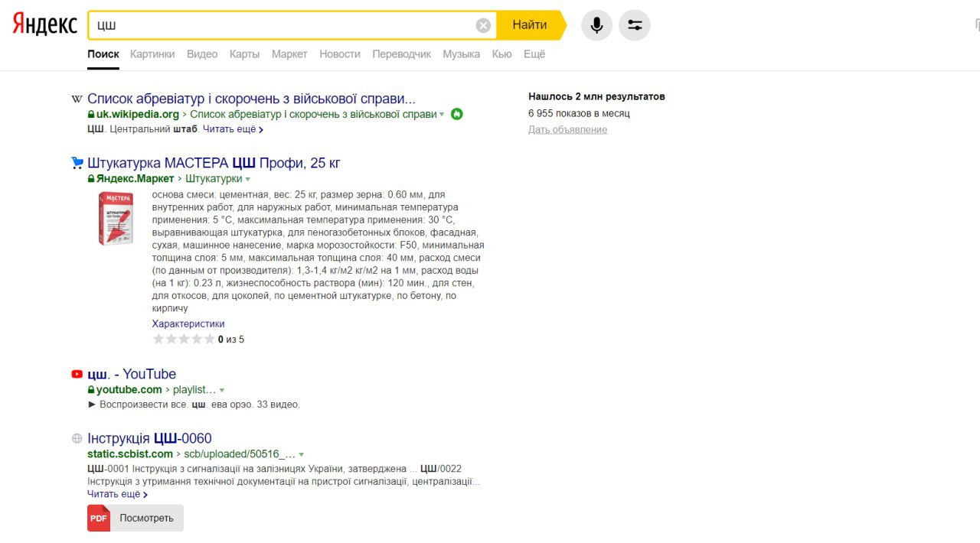Open the Штукатурки category breadcrumb
The height and width of the screenshot is (543, 980).
[x=214, y=178]
